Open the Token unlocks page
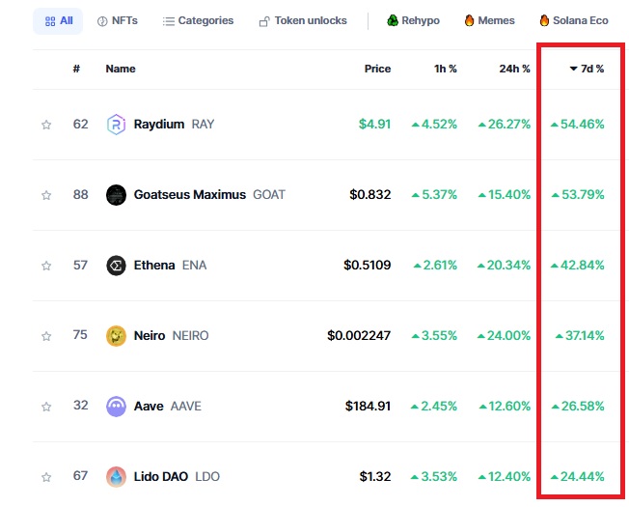 (303, 21)
